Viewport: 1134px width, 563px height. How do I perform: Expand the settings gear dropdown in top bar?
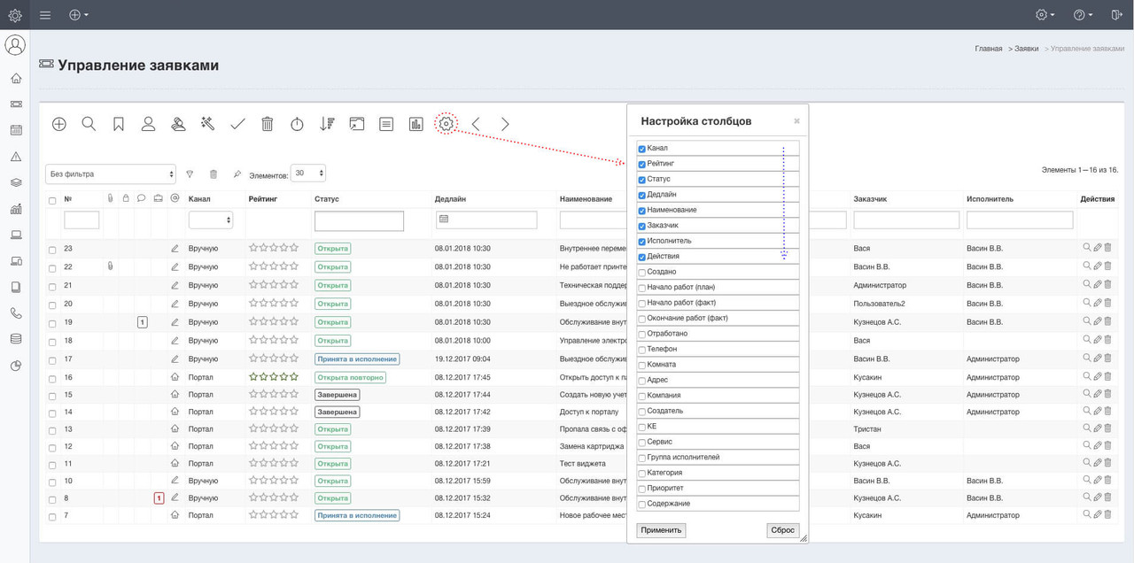(x=1045, y=15)
